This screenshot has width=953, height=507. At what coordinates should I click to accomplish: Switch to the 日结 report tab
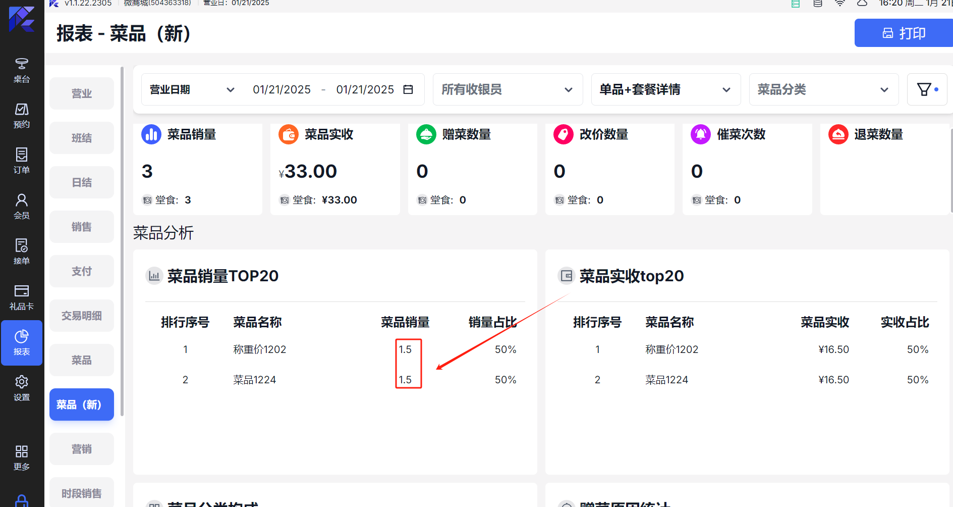[82, 182]
